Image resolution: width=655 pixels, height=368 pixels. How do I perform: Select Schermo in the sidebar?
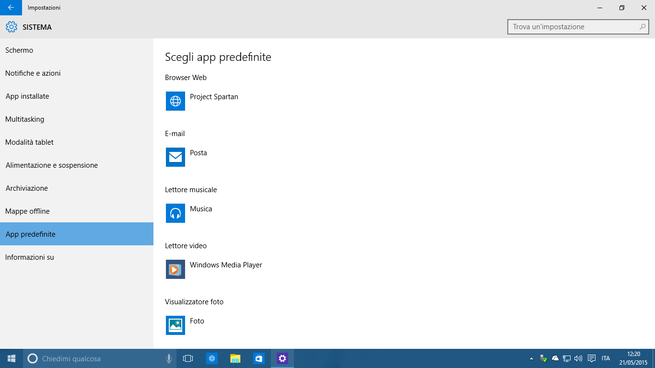tap(77, 50)
